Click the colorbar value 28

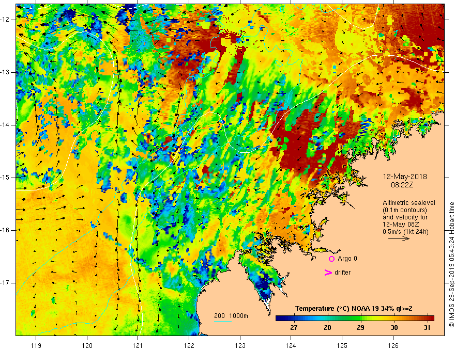(327, 328)
